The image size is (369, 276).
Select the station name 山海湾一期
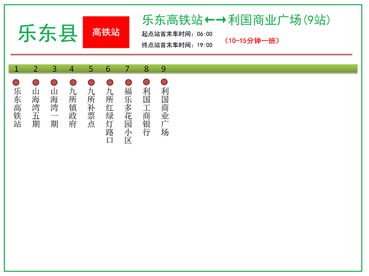click(54, 108)
